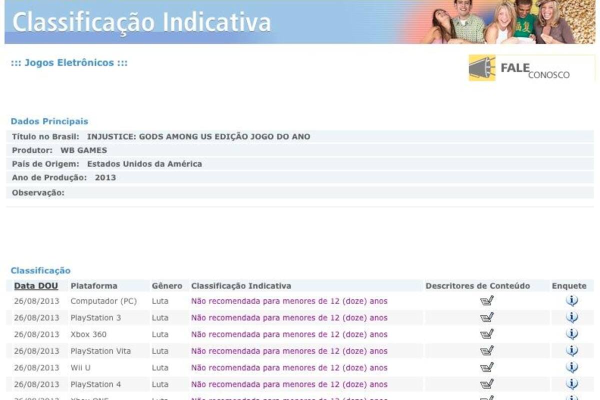Open content descriptors for PlayStation Vita row
The image size is (600, 400).
[487, 350]
